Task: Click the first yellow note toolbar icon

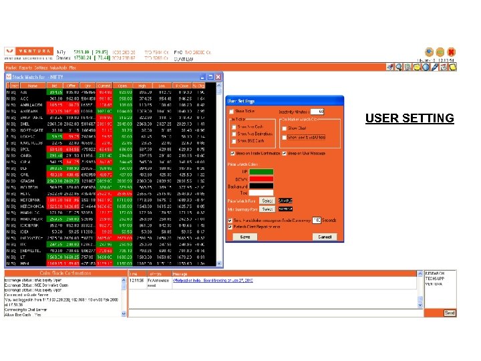Action: [417, 67]
